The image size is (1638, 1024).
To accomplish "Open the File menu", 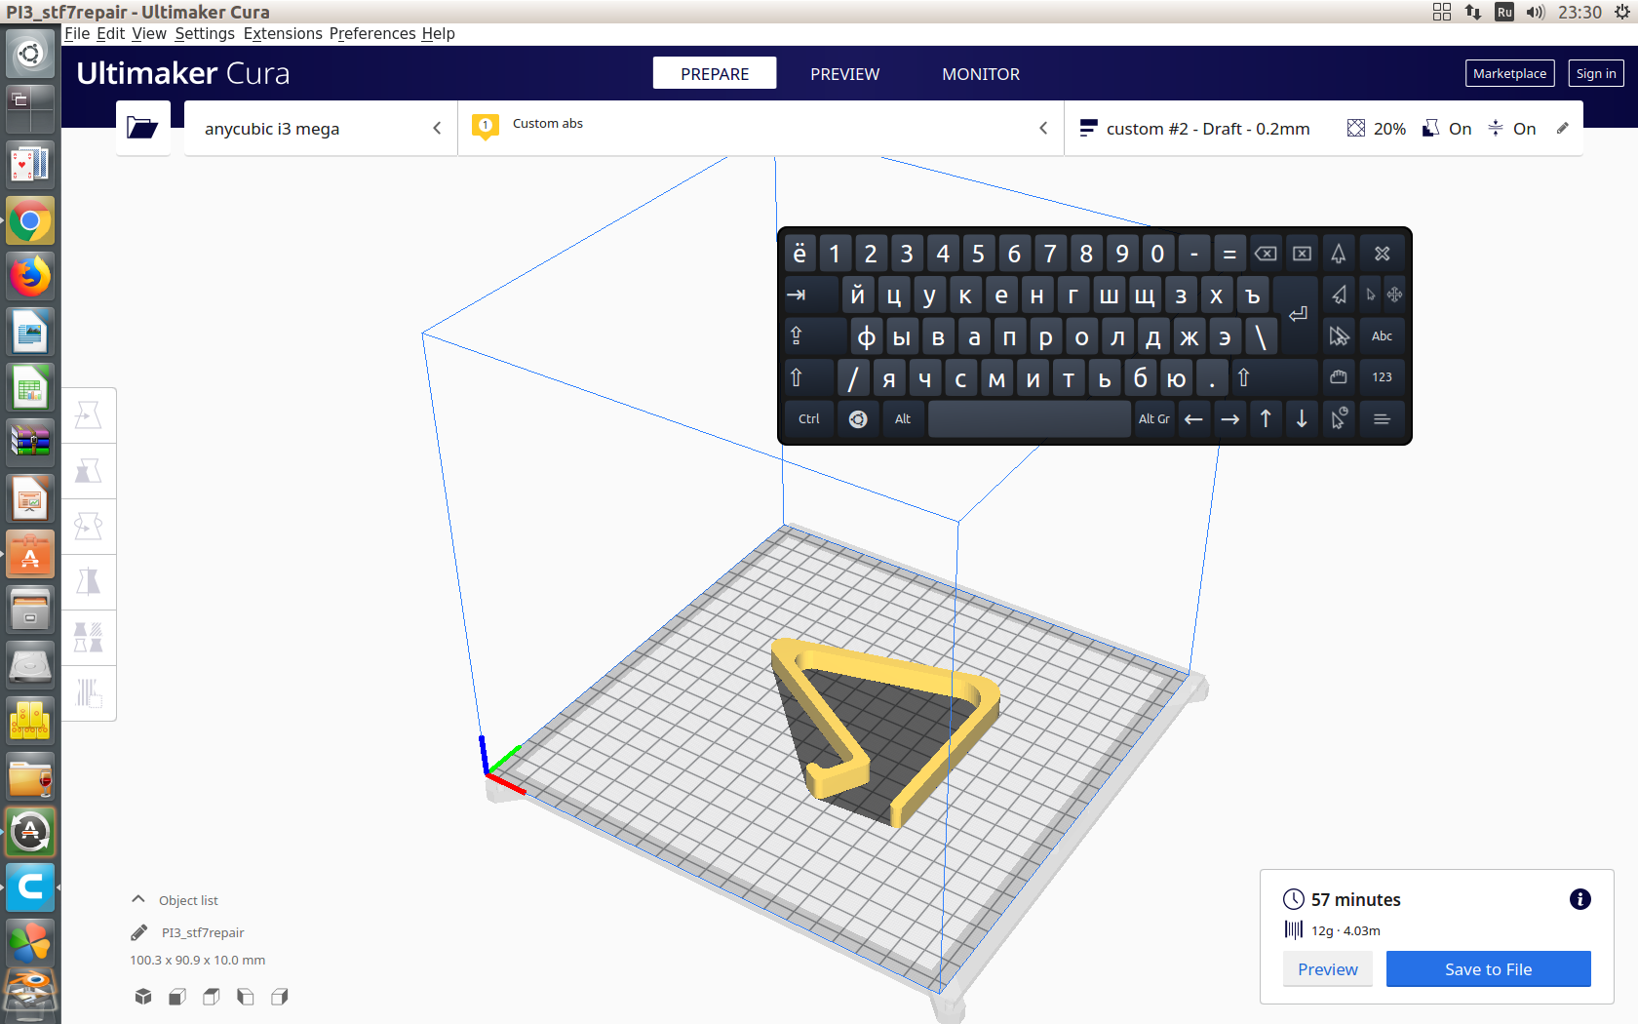I will (77, 33).
